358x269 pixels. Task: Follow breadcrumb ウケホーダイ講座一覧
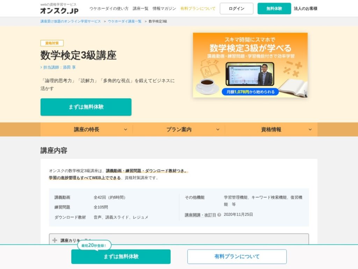coord(125,21)
